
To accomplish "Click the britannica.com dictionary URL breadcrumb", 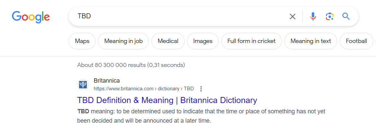I will pos(143,89).
